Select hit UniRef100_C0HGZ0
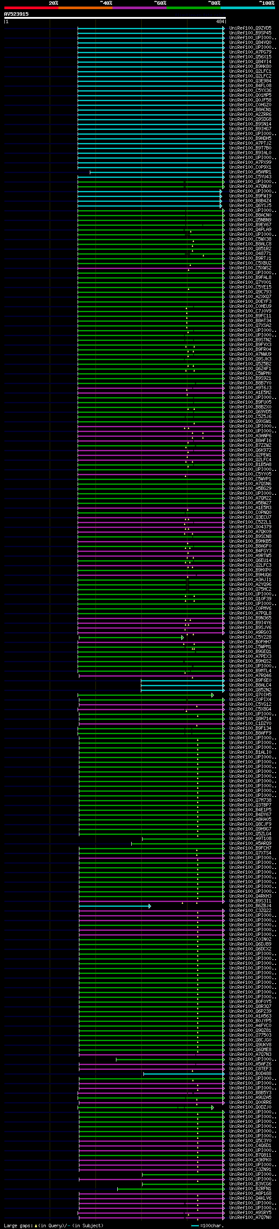The width and height of the screenshot is (279, 1229). click(x=250, y=105)
